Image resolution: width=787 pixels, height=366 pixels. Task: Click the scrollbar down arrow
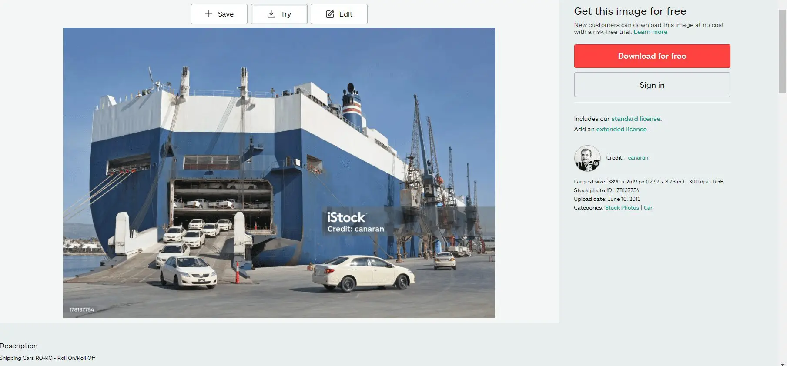pos(782,363)
